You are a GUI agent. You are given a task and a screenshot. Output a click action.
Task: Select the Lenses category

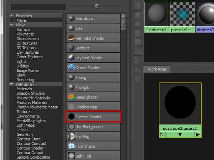[x=22, y=130]
